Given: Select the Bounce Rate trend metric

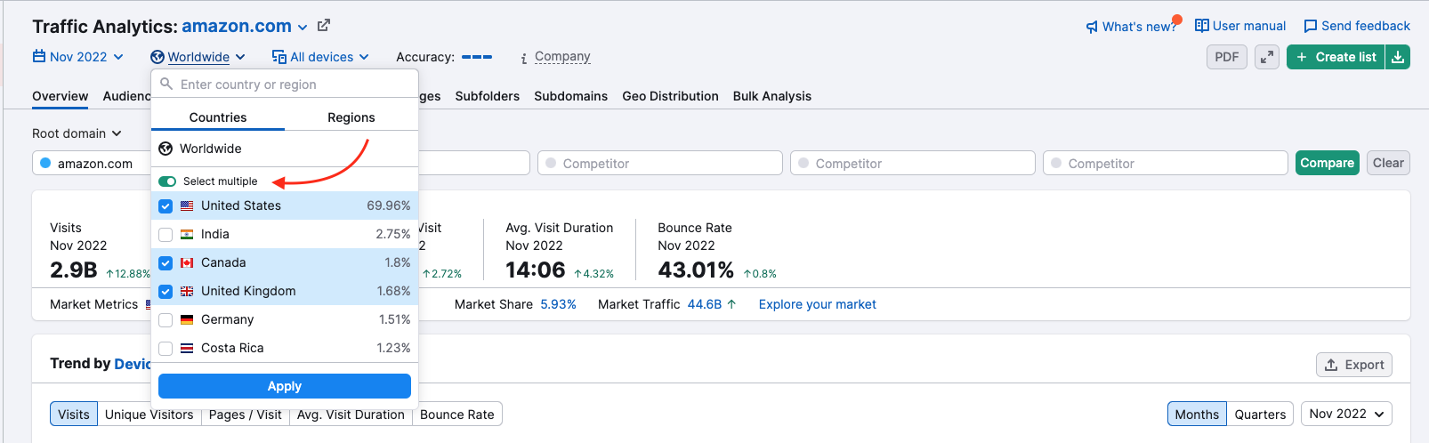Looking at the screenshot, I should [457, 415].
